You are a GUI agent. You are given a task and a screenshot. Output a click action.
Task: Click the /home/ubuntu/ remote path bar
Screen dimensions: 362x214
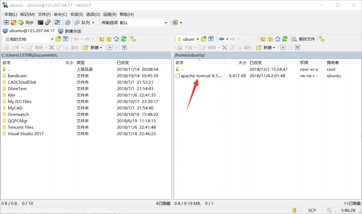point(267,55)
